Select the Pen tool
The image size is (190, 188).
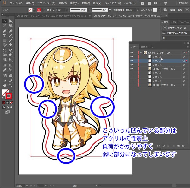(5, 31)
